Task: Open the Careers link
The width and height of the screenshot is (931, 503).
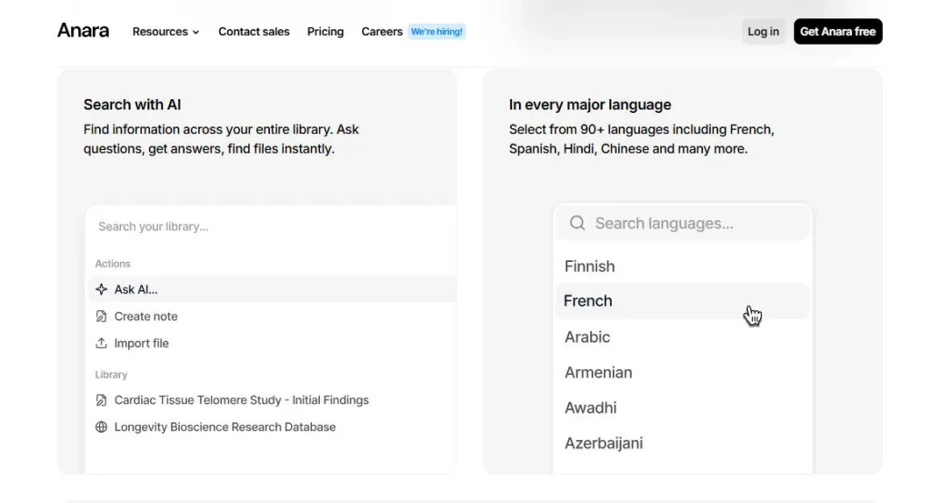Action: pos(382,32)
